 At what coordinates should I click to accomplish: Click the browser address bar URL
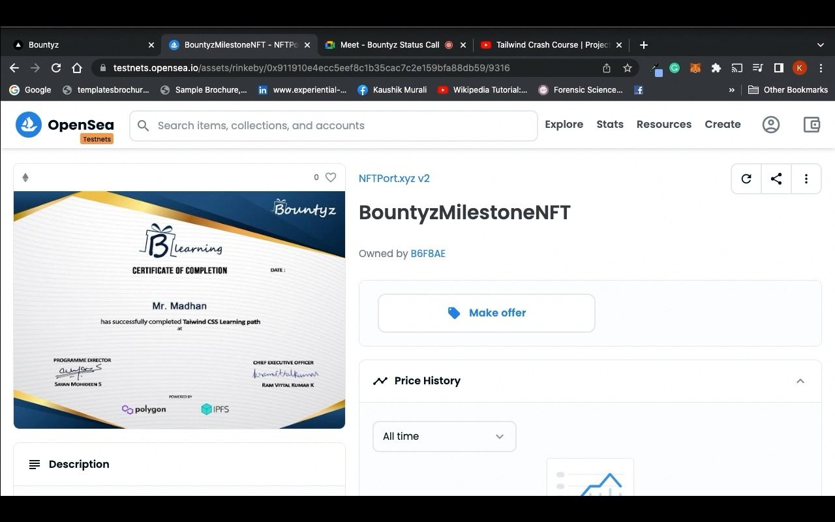tap(311, 68)
